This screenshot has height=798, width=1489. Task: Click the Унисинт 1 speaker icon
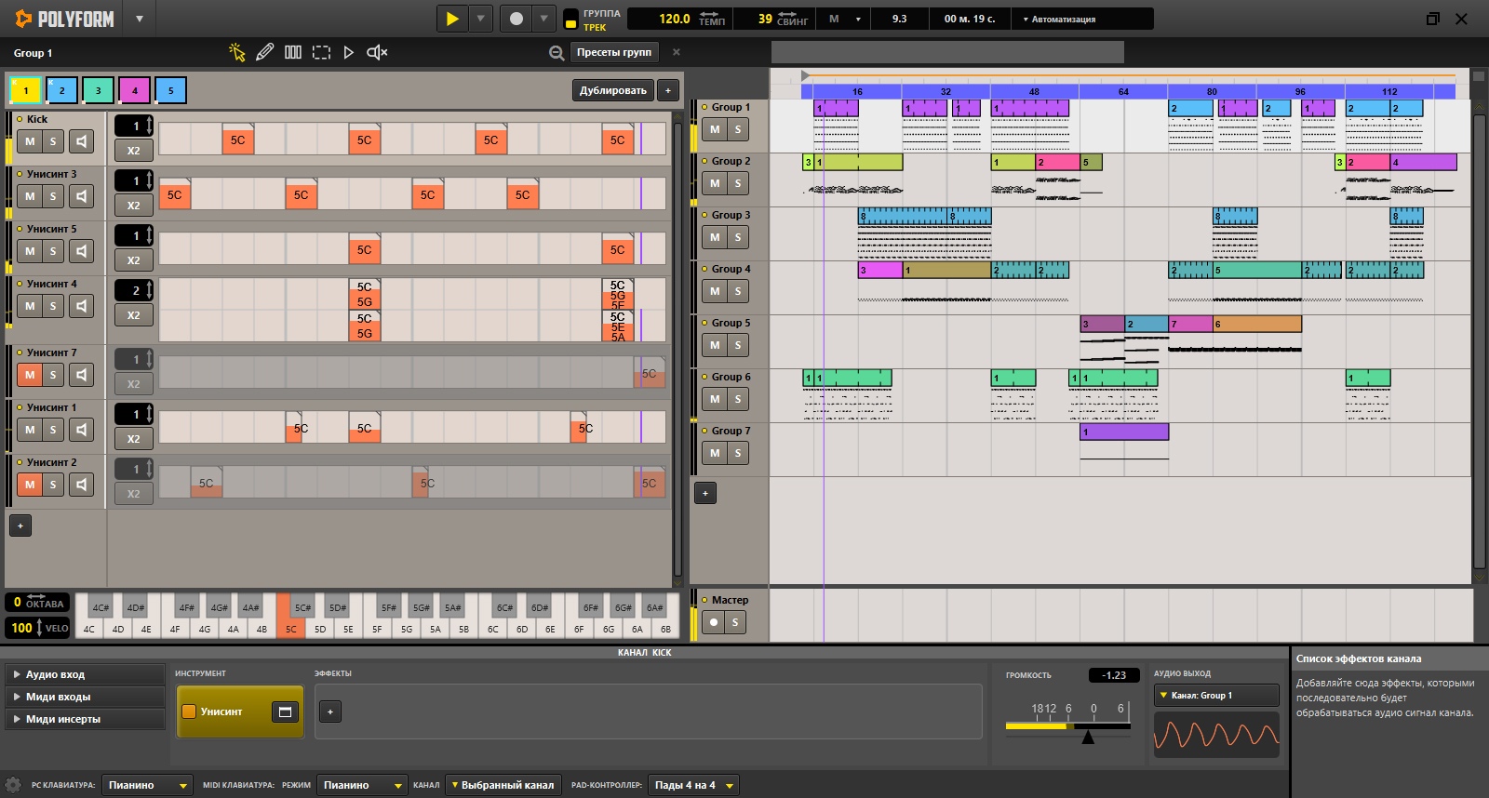pyautogui.click(x=82, y=430)
